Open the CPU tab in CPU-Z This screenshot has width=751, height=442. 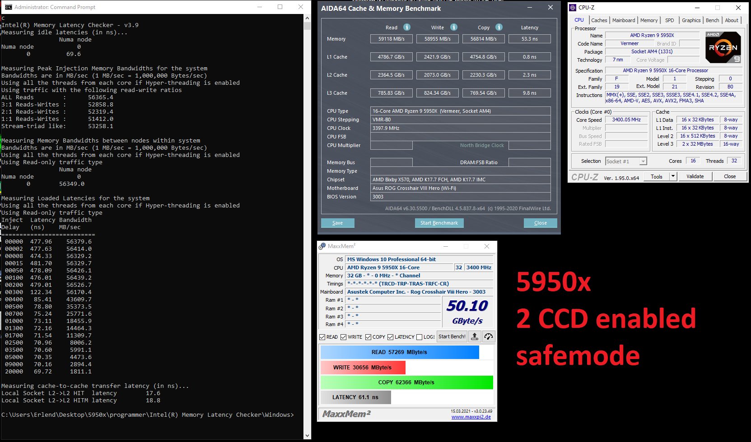[579, 20]
